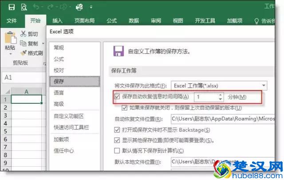Screen dimensions: 284x180
Task: Switch to the 数据 ribbon tab
Action: [x=134, y=21]
